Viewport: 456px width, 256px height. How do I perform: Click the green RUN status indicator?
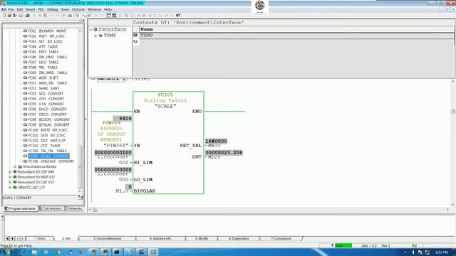343,246
